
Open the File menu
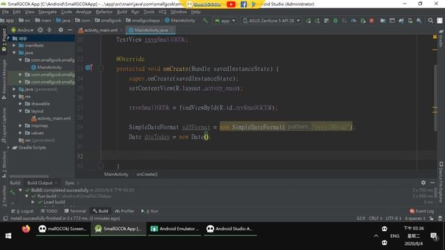[x=5, y=12]
